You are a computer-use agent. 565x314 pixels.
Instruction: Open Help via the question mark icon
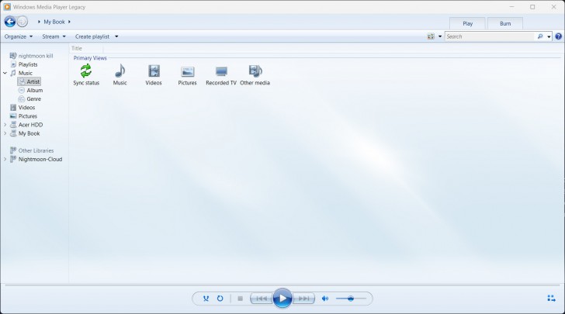click(x=559, y=36)
